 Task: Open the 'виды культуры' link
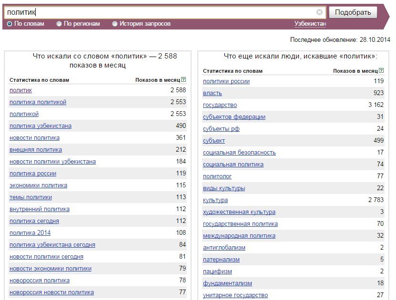pyautogui.click(x=224, y=188)
